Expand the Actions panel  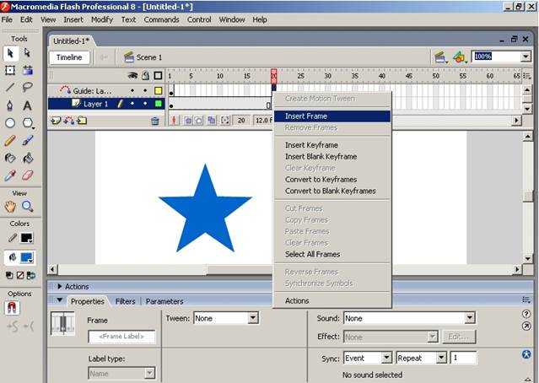pos(60,286)
